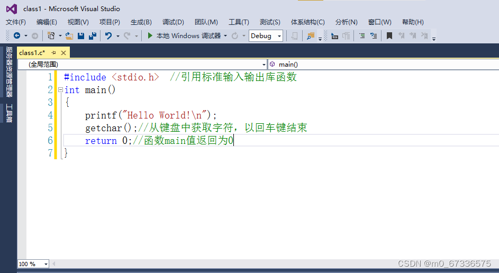This screenshot has height=273, width=499.
Task: Open the 编辑(E) menu
Action: coord(47,22)
